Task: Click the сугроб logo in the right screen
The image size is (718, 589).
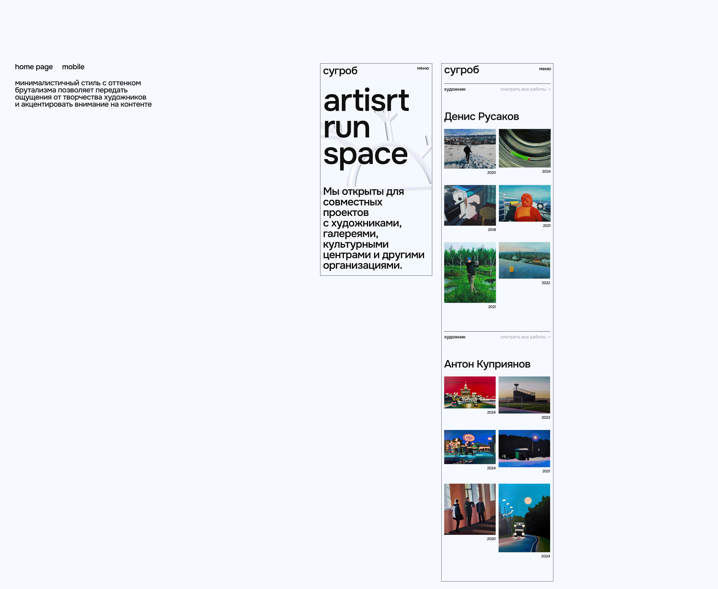Action: (x=461, y=70)
